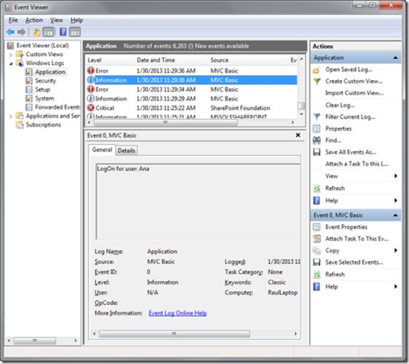
Task: Close the Event 0, MVC Basic preview pane
Action: tap(298, 135)
